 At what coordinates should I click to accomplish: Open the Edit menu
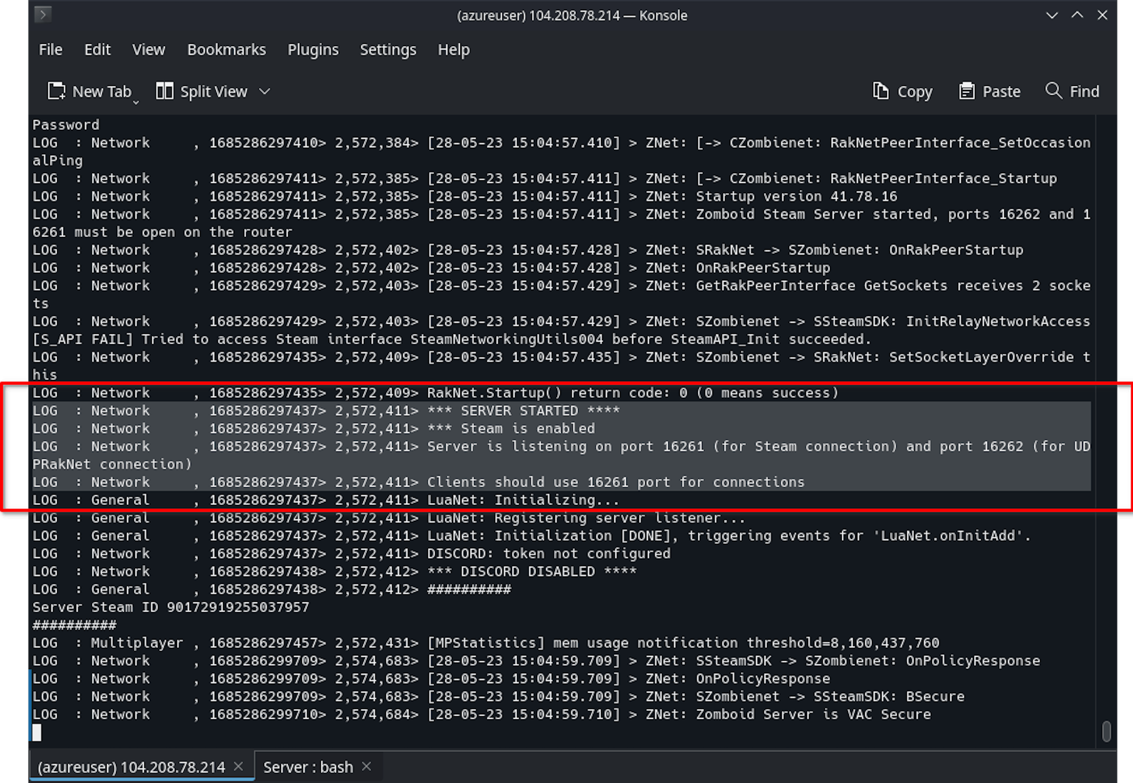[97, 50]
